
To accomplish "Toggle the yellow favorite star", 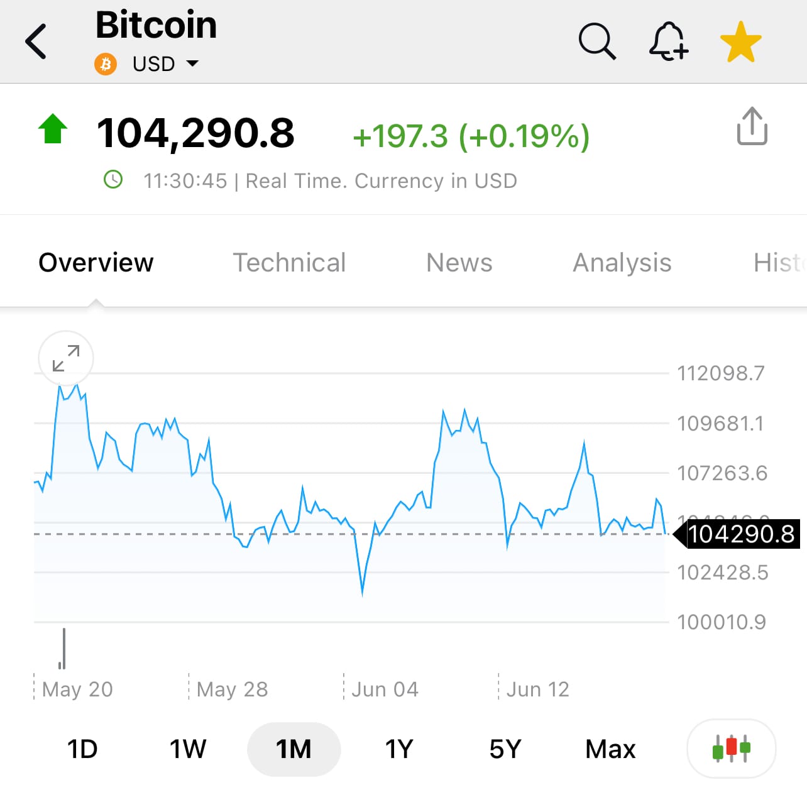I will (x=740, y=42).
